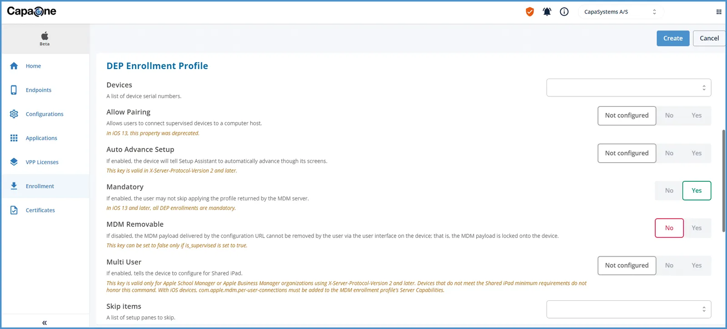Click the 'A list of device serial numbers.' text
Screen dimensions: 727x329
[144, 96]
